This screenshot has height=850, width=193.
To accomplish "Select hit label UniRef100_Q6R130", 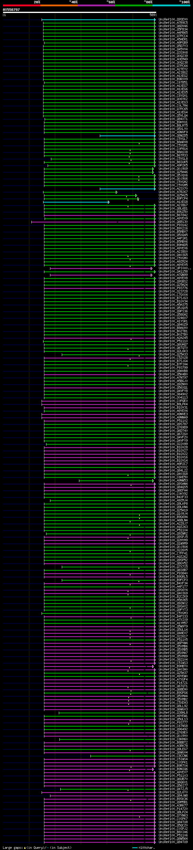I will point(173,222).
